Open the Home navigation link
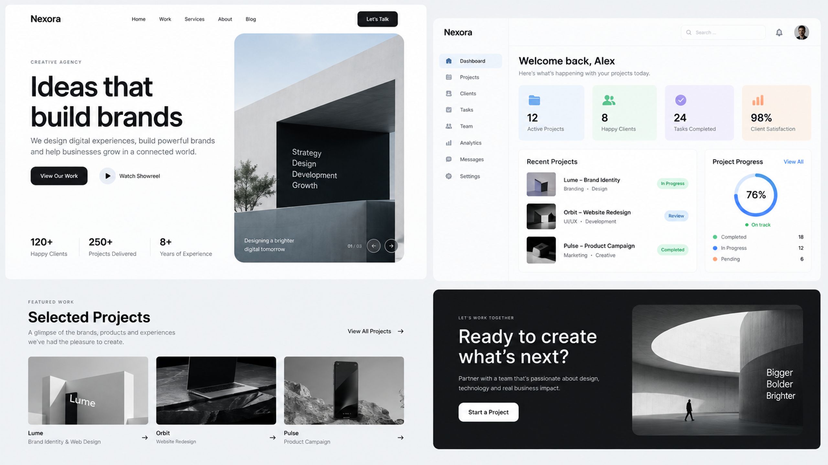The image size is (828, 465). [138, 19]
